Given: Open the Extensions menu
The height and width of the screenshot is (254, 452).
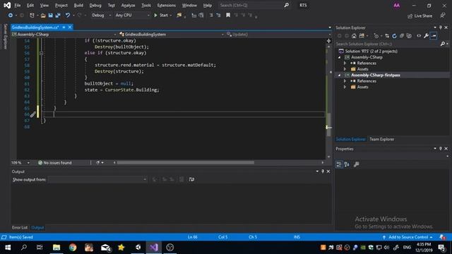Looking at the screenshot, I should [x=167, y=5].
